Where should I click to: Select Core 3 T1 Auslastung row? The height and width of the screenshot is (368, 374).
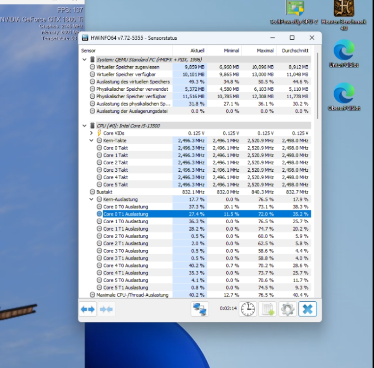204,258
